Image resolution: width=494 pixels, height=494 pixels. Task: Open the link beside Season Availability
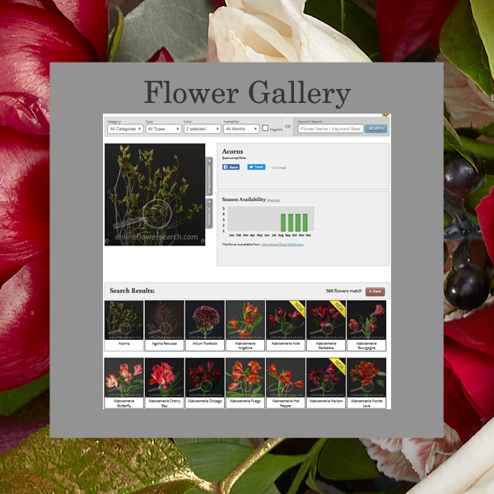273,200
